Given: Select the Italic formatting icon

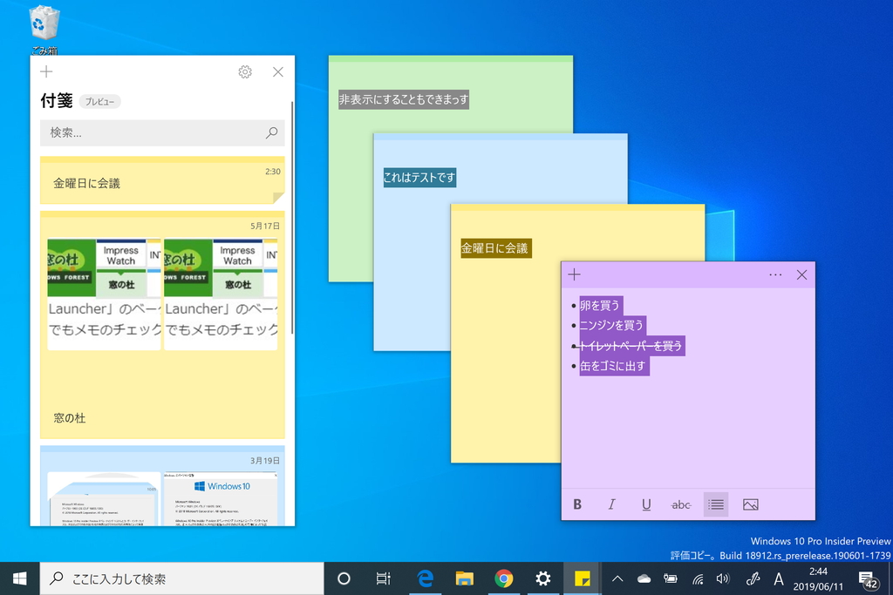Looking at the screenshot, I should coord(611,504).
